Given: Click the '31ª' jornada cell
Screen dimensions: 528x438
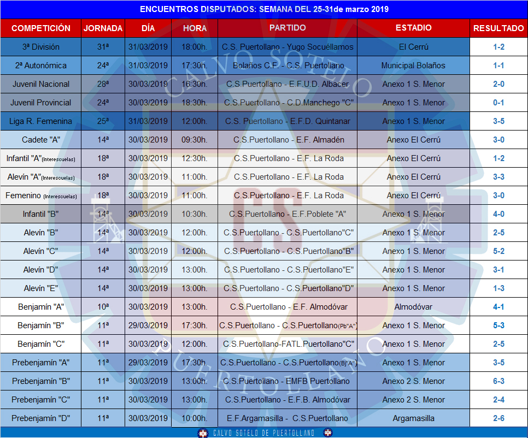Looking at the screenshot, I should [103, 47].
